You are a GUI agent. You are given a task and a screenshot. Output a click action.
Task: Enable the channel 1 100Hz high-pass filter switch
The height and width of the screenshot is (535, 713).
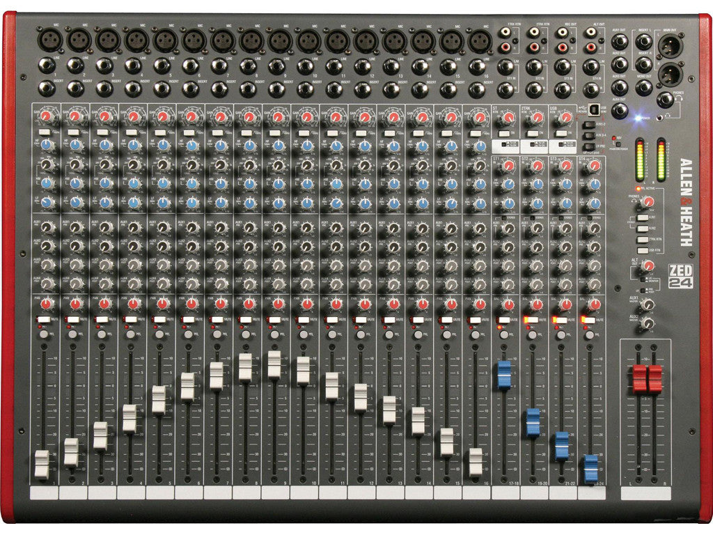point(45,132)
